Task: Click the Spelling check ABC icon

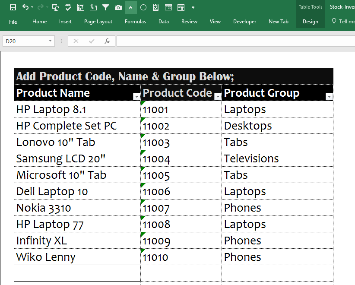Action: click(68, 7)
